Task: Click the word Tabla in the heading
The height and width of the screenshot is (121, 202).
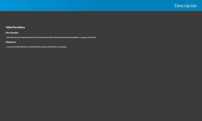Action: click(9, 27)
